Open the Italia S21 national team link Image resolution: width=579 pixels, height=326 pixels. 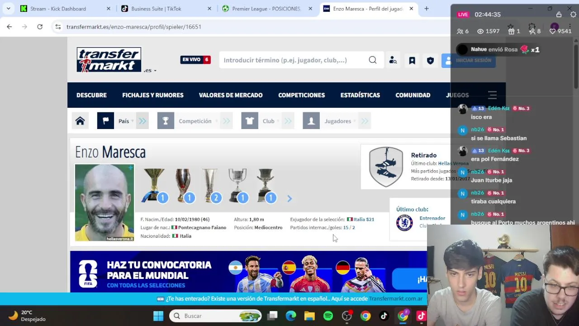tap(364, 219)
